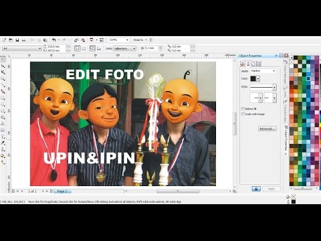Open the Welcome screen icon

(102, 40)
